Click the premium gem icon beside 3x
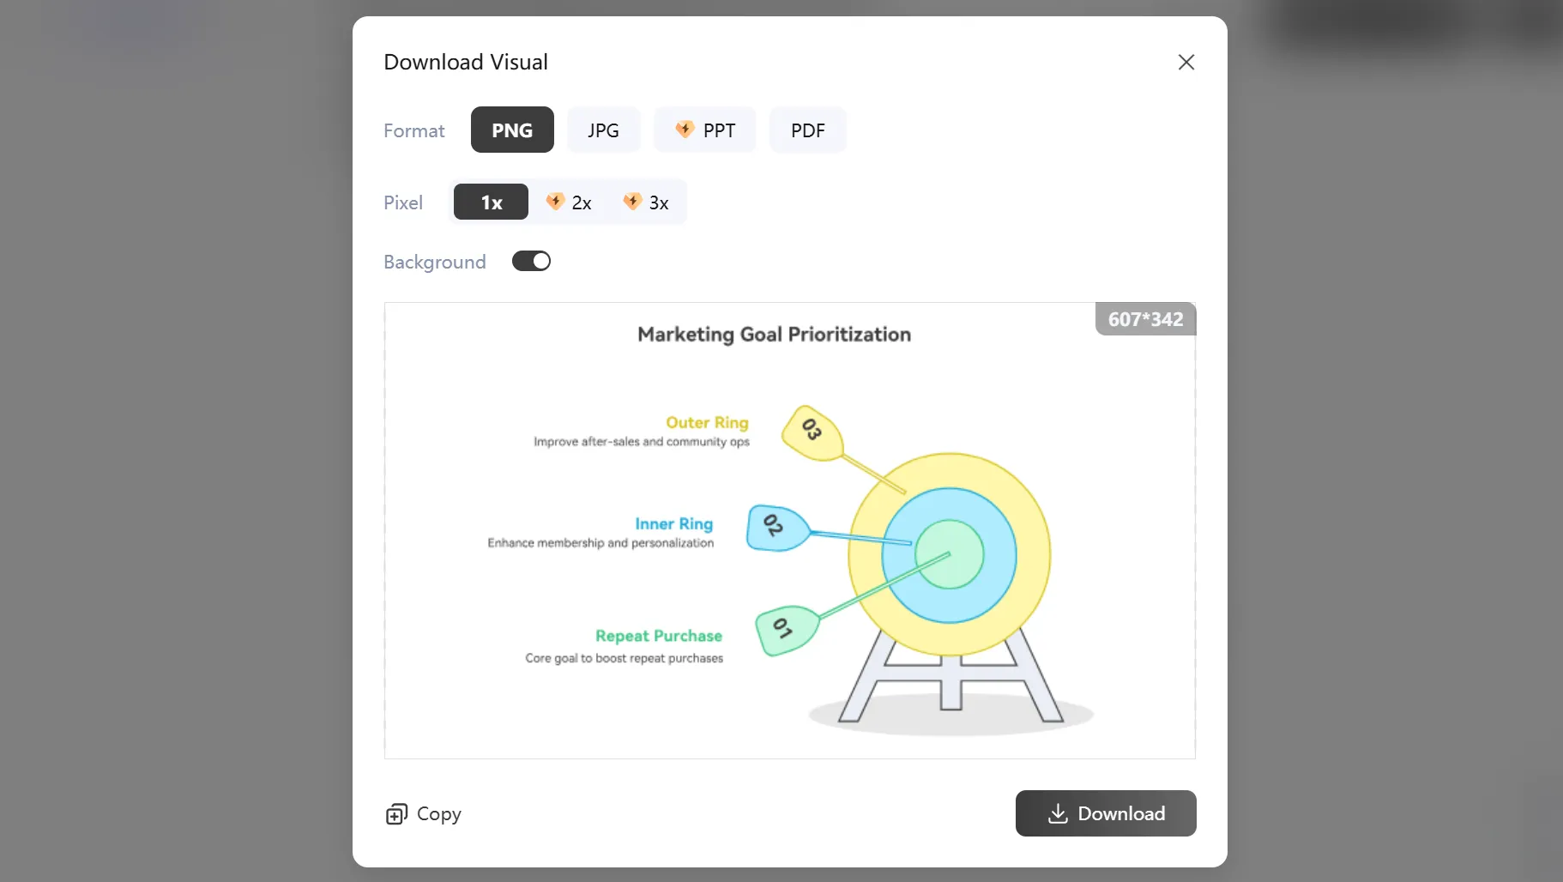1563x882 pixels. [x=632, y=202]
